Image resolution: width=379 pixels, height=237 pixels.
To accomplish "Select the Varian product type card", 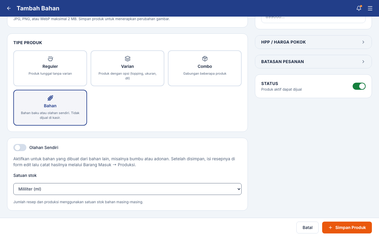I will 128,68.
